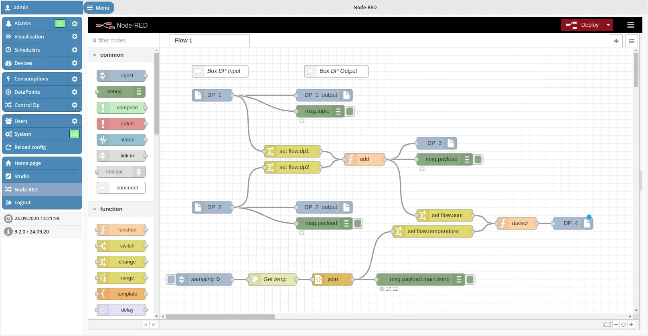Click the Deploy button
This screenshot has height=336, width=648.
click(582, 25)
